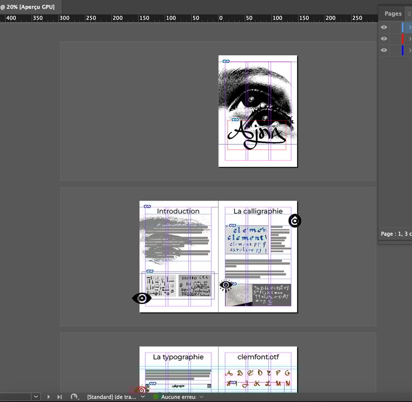The height and width of the screenshot is (402, 412).
Task: Click the link badge on the Ajna title frame
Action: (x=235, y=120)
